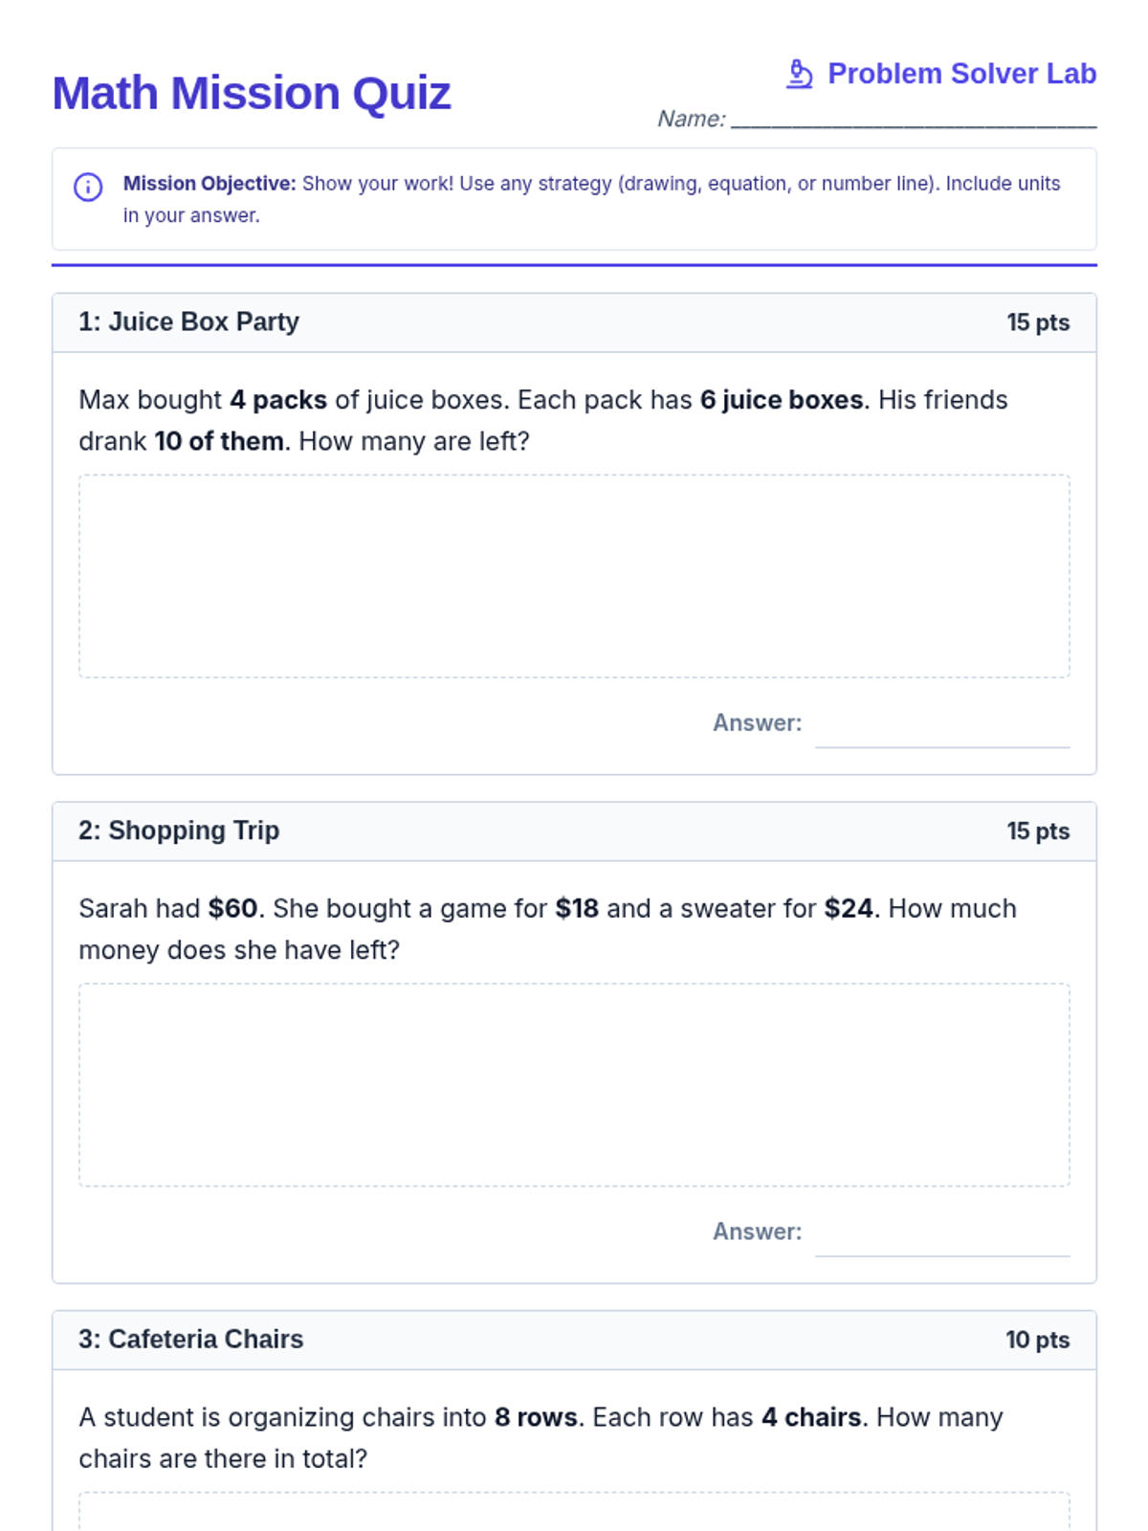Click the Juice Box Party question text
Image resolution: width=1148 pixels, height=1531 pixels.
click(x=542, y=420)
